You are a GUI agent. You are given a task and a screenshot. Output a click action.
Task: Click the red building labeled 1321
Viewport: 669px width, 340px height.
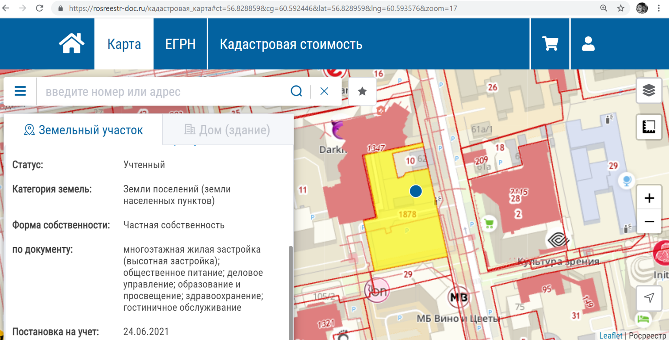pos(326,323)
